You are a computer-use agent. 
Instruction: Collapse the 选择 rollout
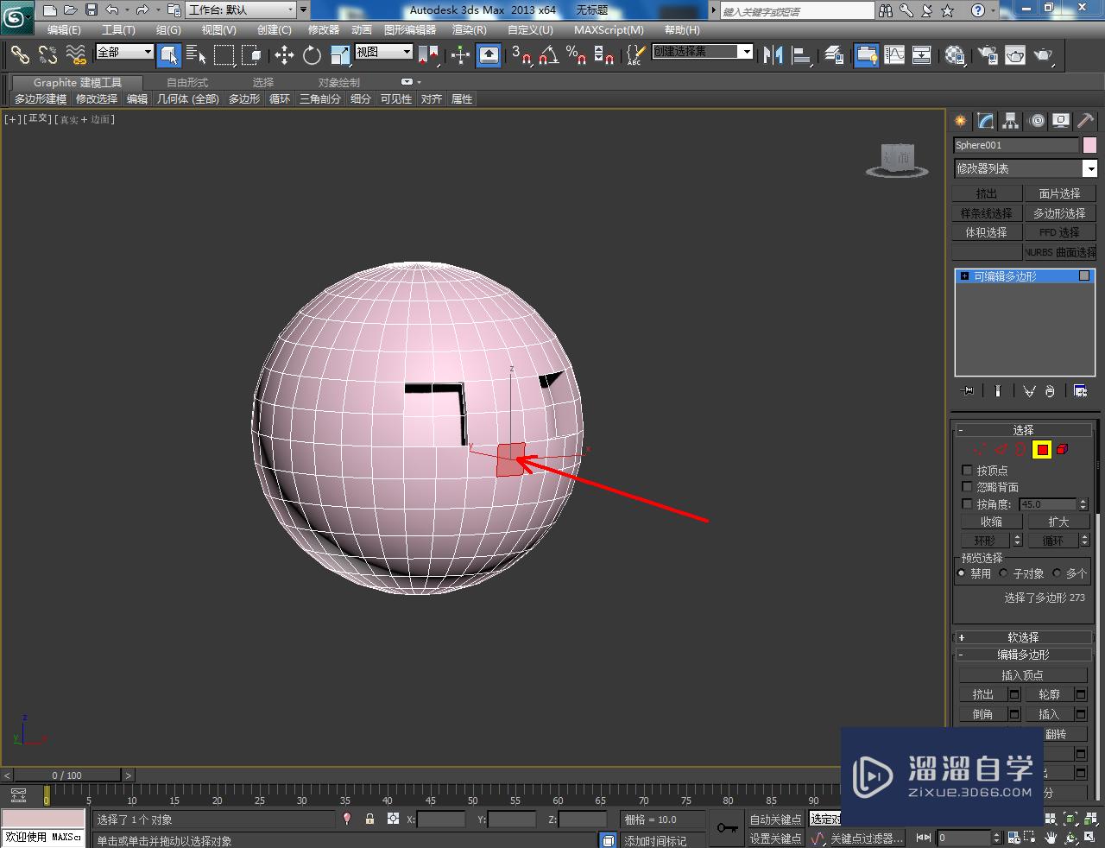pyautogui.click(x=1023, y=429)
